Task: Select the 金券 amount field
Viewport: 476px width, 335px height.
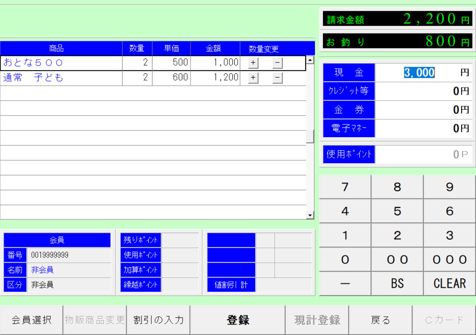Action: tap(424, 110)
